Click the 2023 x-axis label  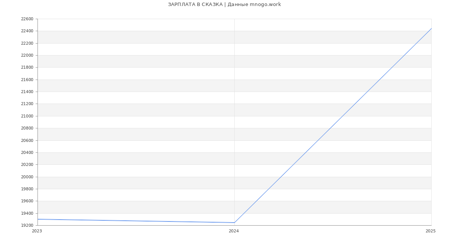pyautogui.click(x=37, y=231)
